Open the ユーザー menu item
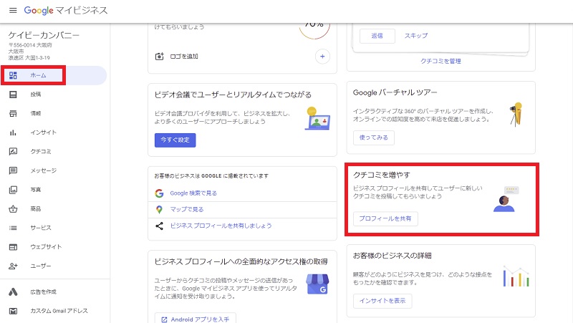Image resolution: width=573 pixels, height=323 pixels. (x=54, y=266)
